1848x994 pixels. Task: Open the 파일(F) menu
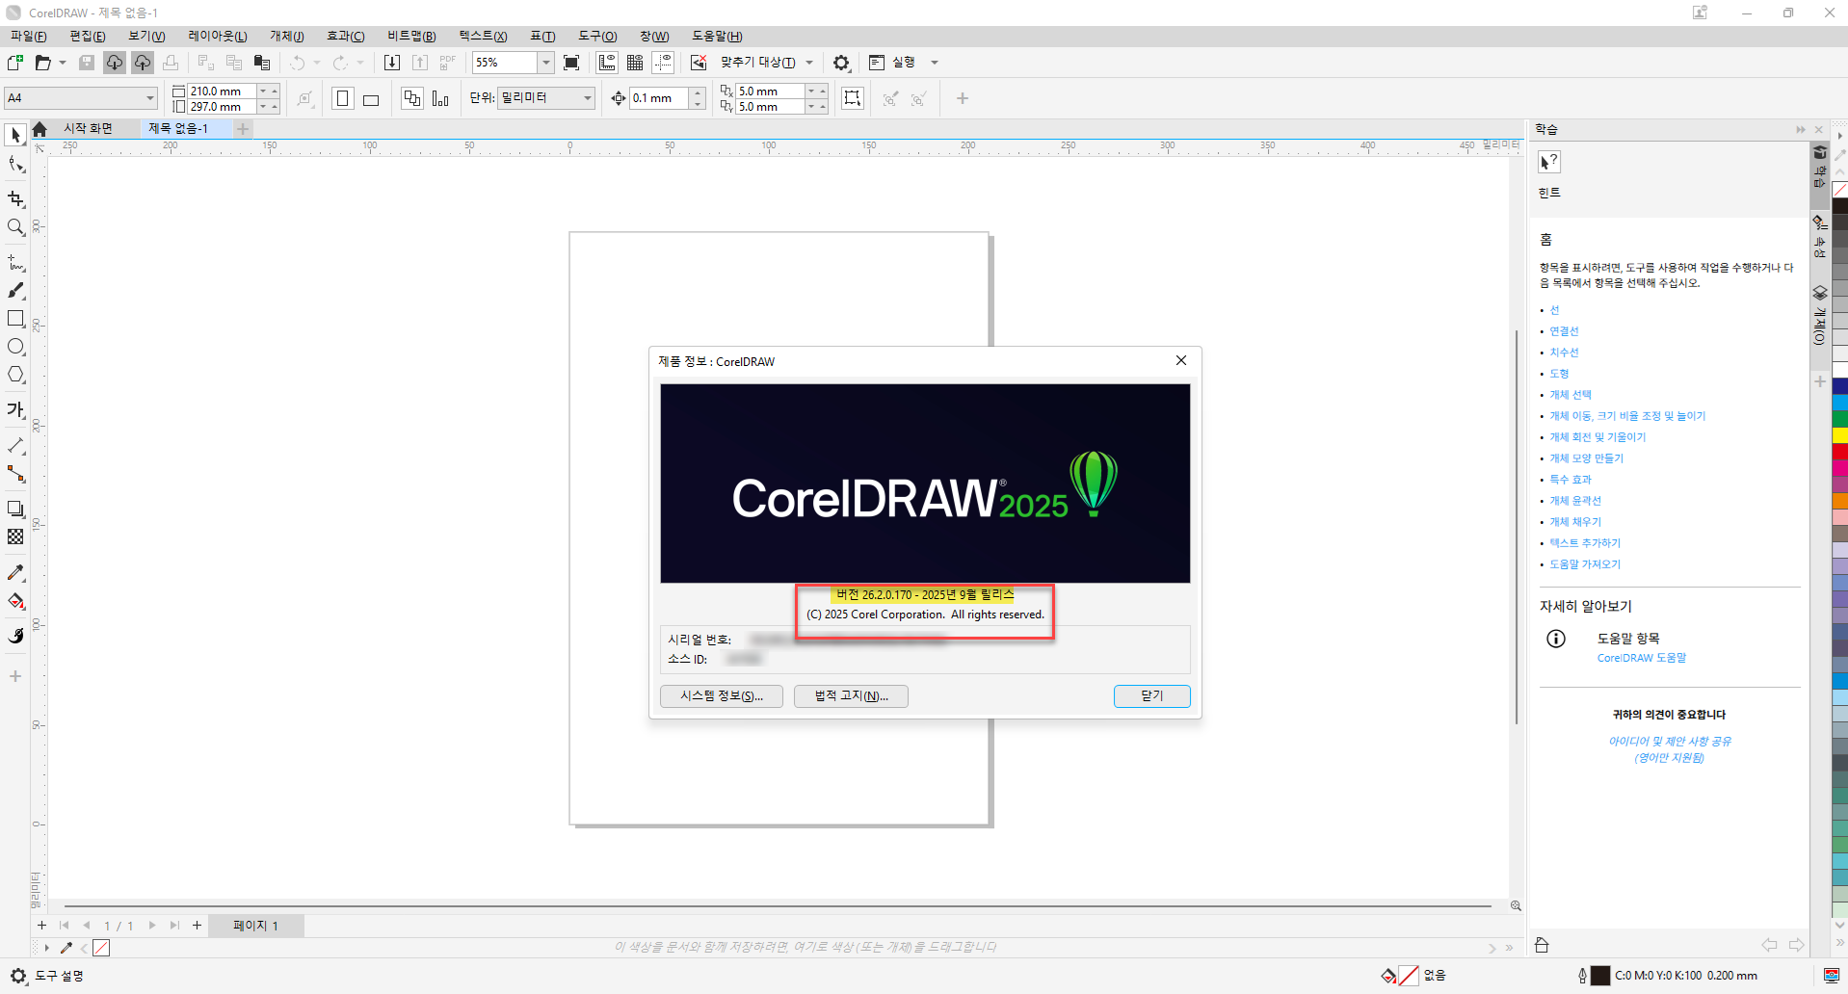coord(28,37)
